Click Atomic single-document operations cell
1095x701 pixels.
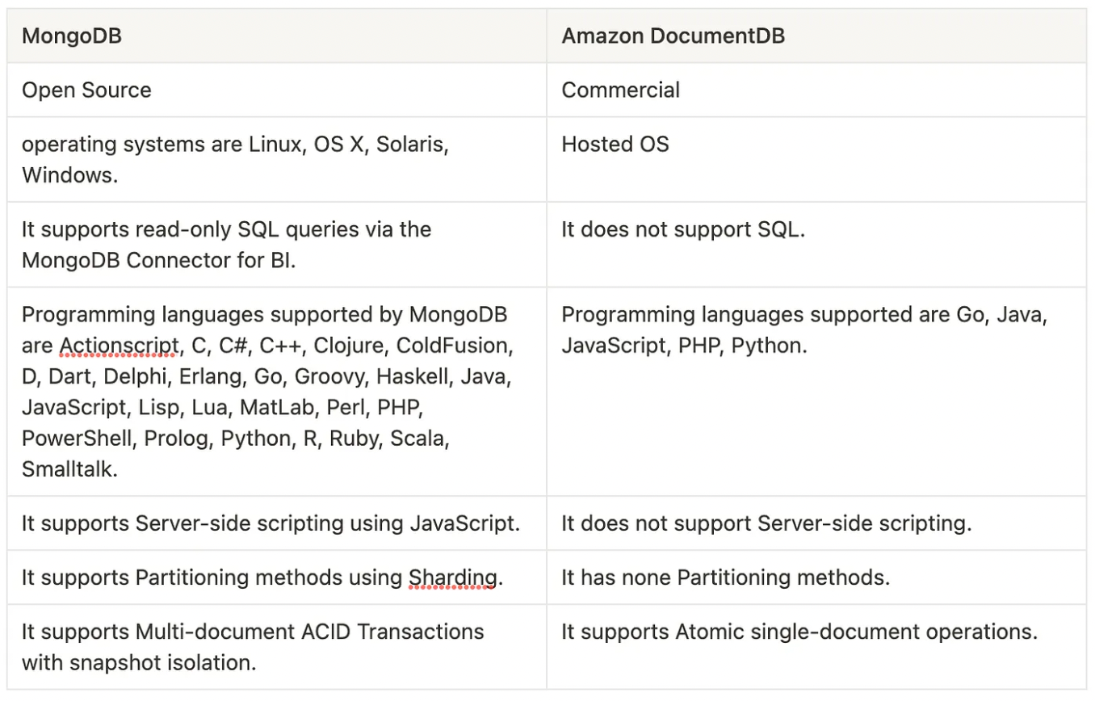[x=816, y=647]
